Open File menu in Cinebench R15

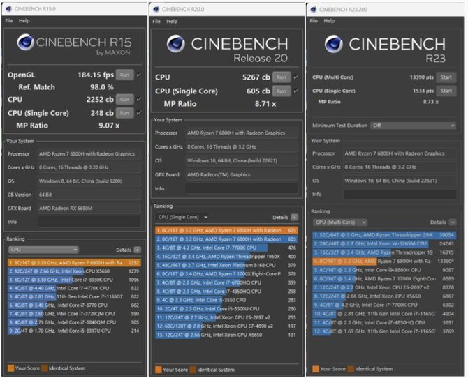(9, 20)
